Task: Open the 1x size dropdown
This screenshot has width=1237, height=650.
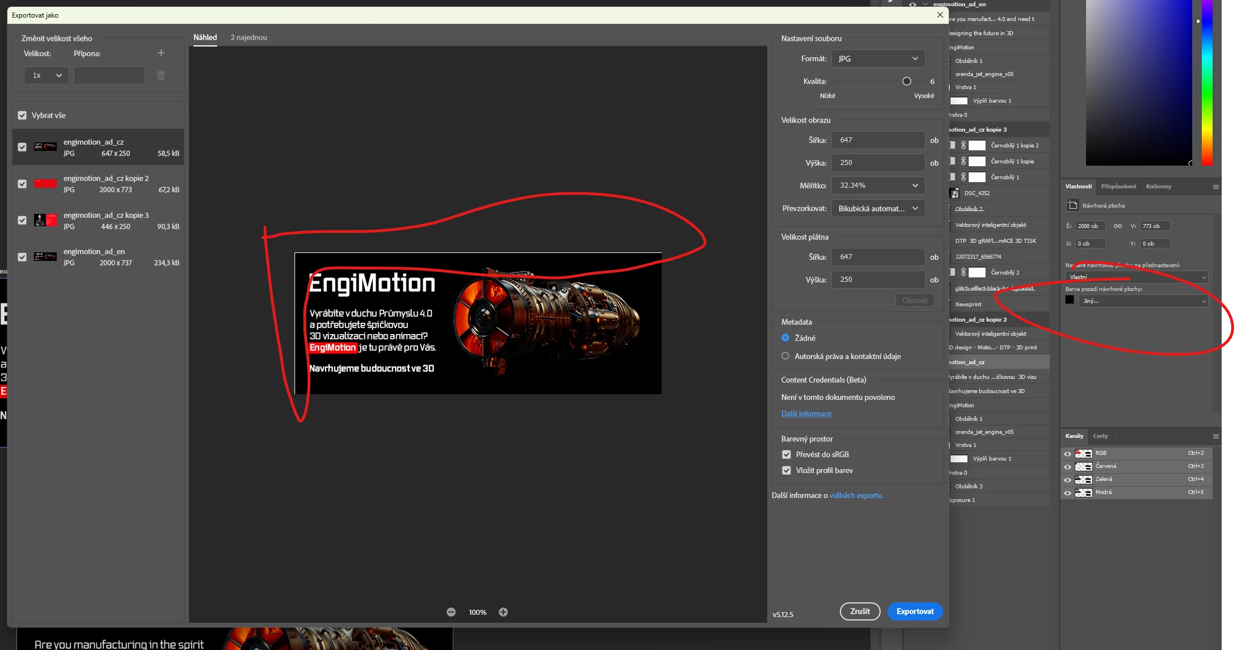Action: 47,75
